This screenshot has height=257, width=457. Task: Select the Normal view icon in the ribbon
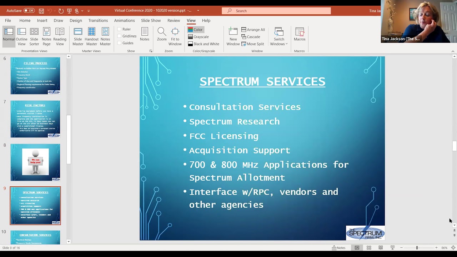point(9,37)
